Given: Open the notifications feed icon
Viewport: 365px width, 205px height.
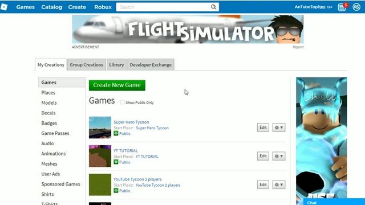Looking at the screenshot, I should (342, 7).
